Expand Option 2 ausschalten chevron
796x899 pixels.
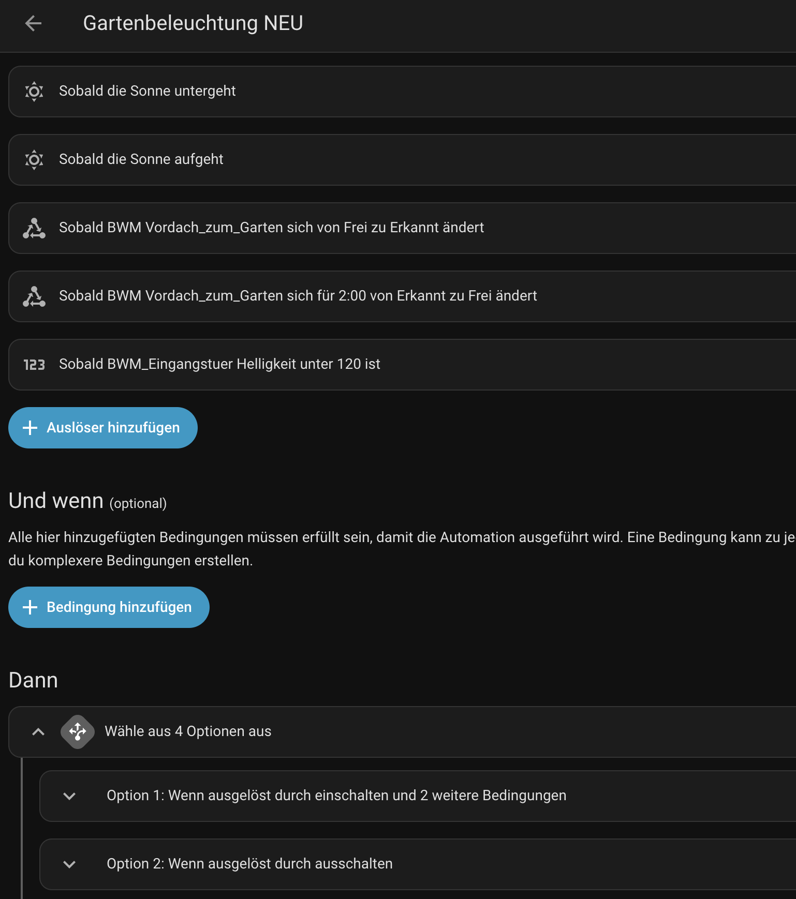coord(69,864)
